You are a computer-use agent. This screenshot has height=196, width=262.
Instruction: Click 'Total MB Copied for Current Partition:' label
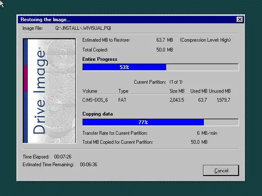[117, 142]
